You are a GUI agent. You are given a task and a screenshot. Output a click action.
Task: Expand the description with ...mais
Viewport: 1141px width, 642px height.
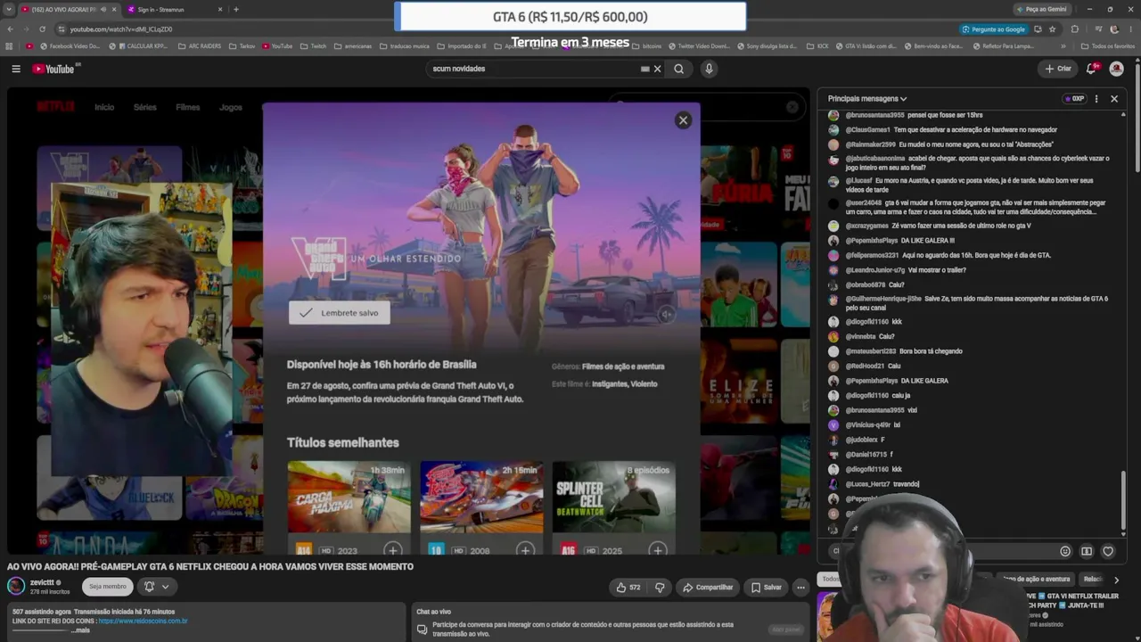80,630
